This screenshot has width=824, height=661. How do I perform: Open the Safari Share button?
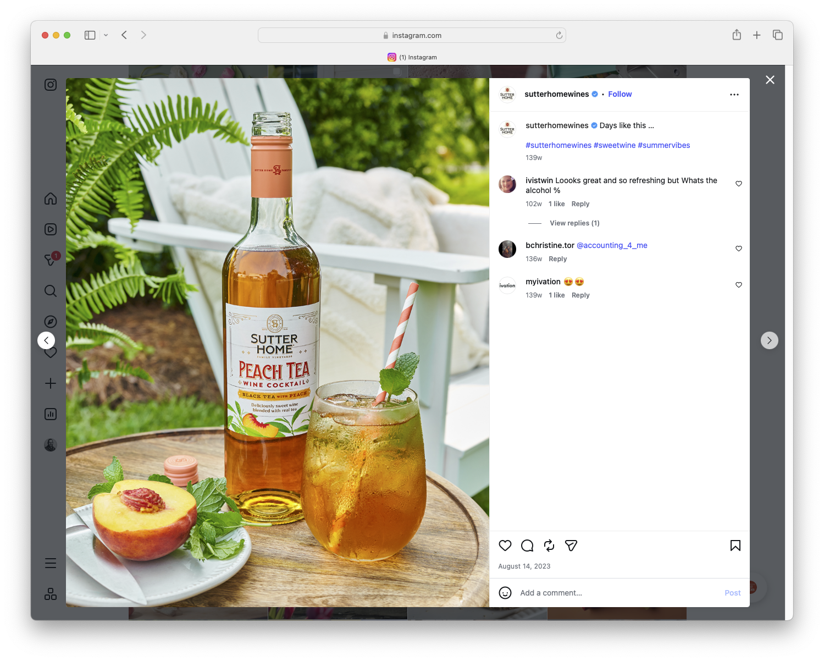coord(737,35)
